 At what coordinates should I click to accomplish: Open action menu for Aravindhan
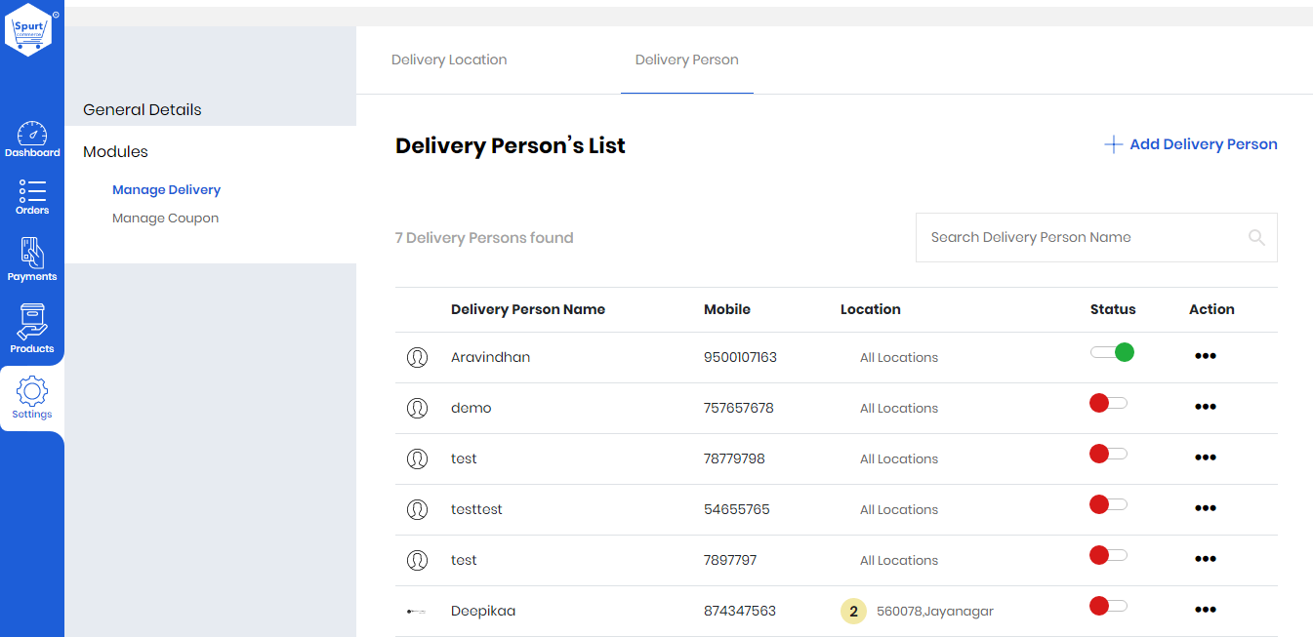coord(1206,356)
